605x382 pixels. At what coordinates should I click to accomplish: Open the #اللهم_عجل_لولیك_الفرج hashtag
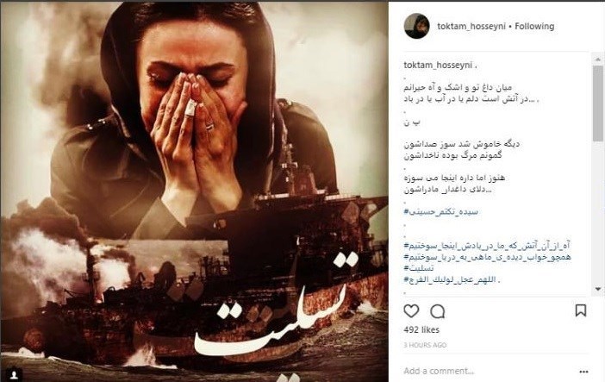[x=450, y=279]
